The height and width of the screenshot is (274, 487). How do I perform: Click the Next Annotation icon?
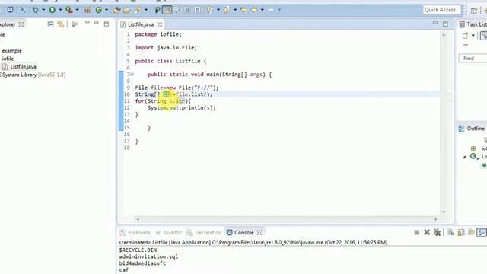coord(210,10)
